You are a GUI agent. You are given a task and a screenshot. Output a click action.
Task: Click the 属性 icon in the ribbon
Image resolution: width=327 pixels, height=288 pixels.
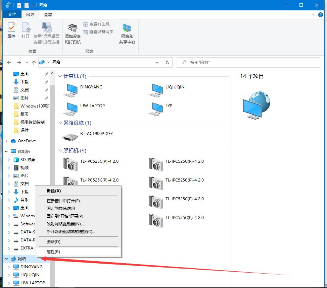click(11, 30)
